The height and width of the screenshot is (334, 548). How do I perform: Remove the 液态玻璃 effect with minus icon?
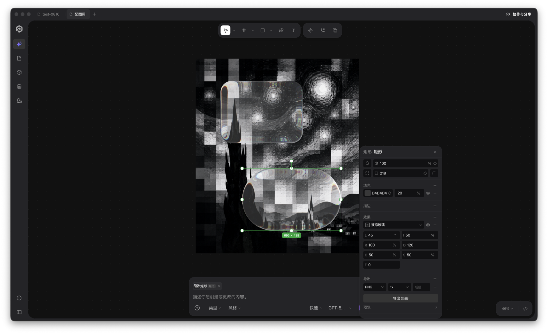pyautogui.click(x=435, y=225)
